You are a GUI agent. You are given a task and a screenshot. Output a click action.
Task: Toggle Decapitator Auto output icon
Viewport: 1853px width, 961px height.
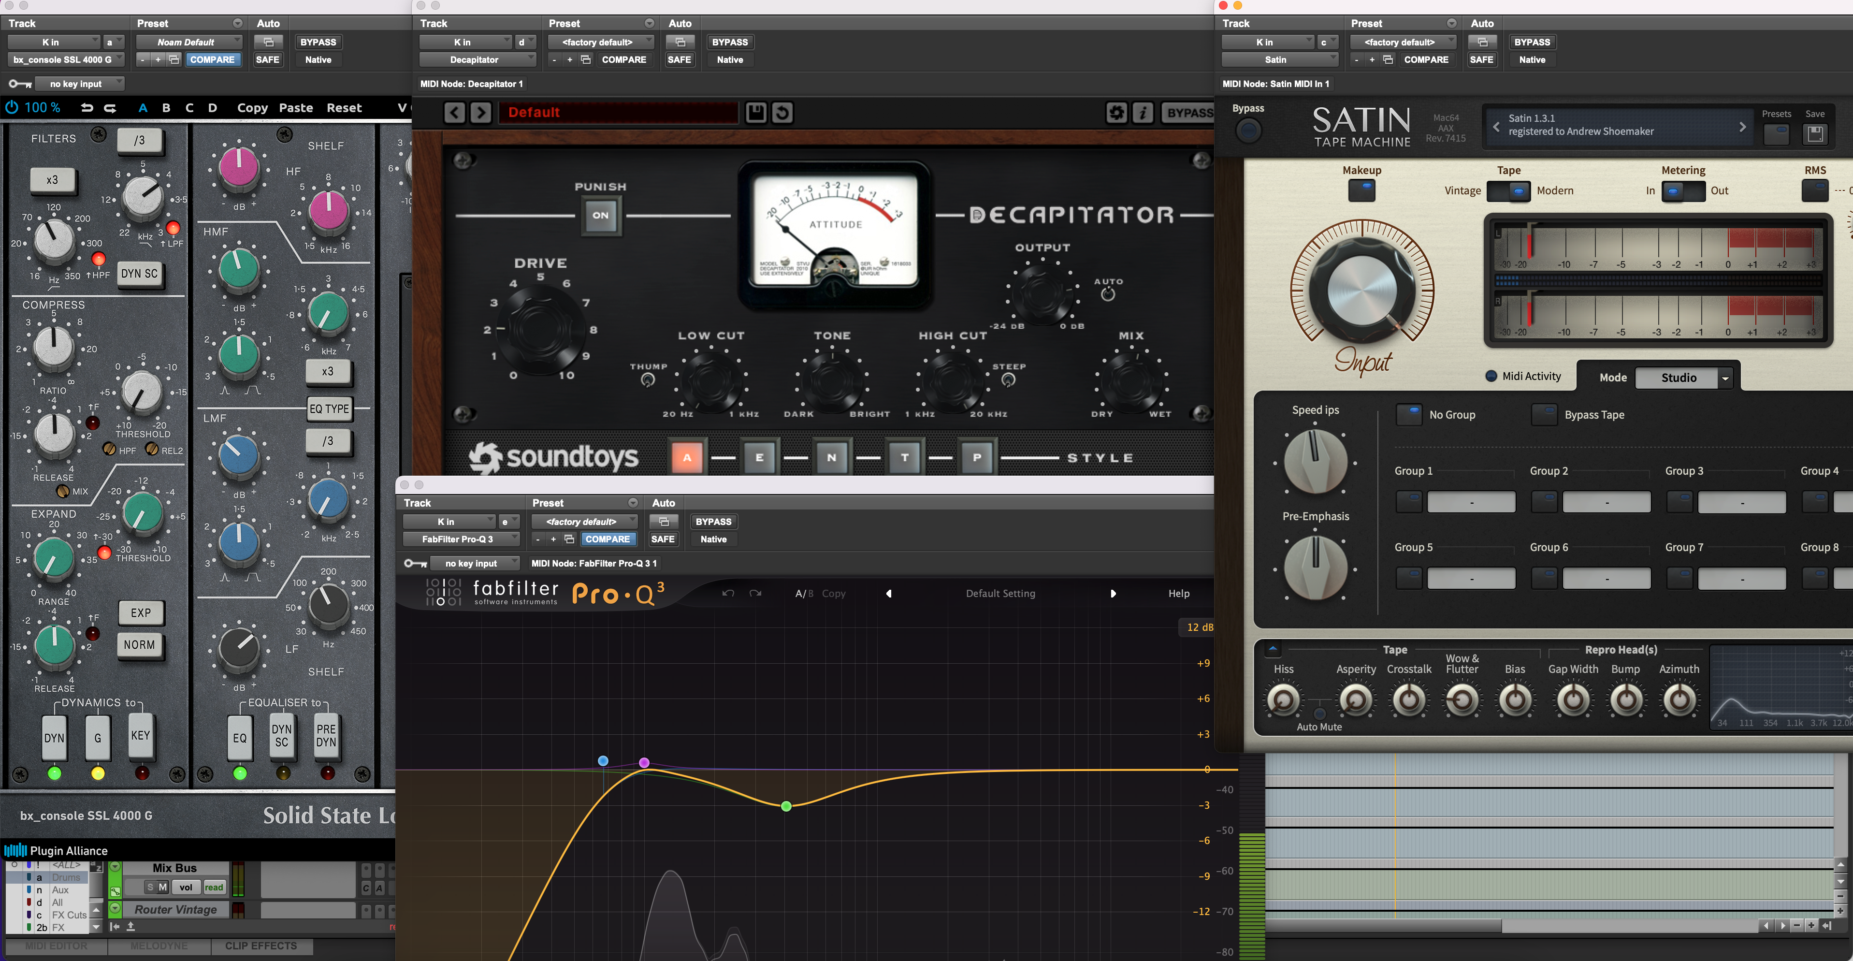pos(1108,293)
